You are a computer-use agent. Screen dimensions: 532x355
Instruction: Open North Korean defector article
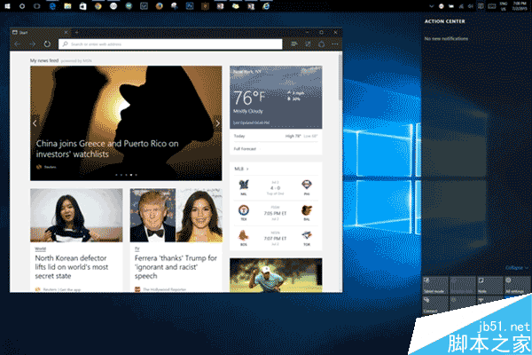(71, 267)
